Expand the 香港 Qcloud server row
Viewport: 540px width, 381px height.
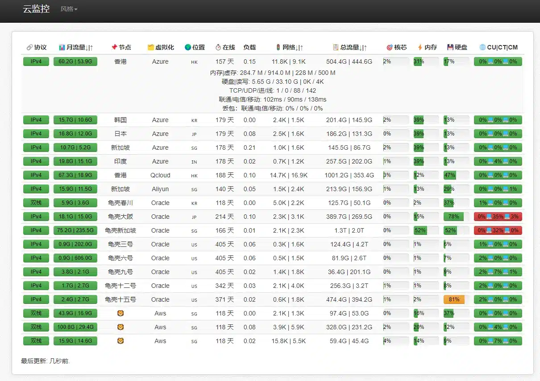(x=272, y=175)
